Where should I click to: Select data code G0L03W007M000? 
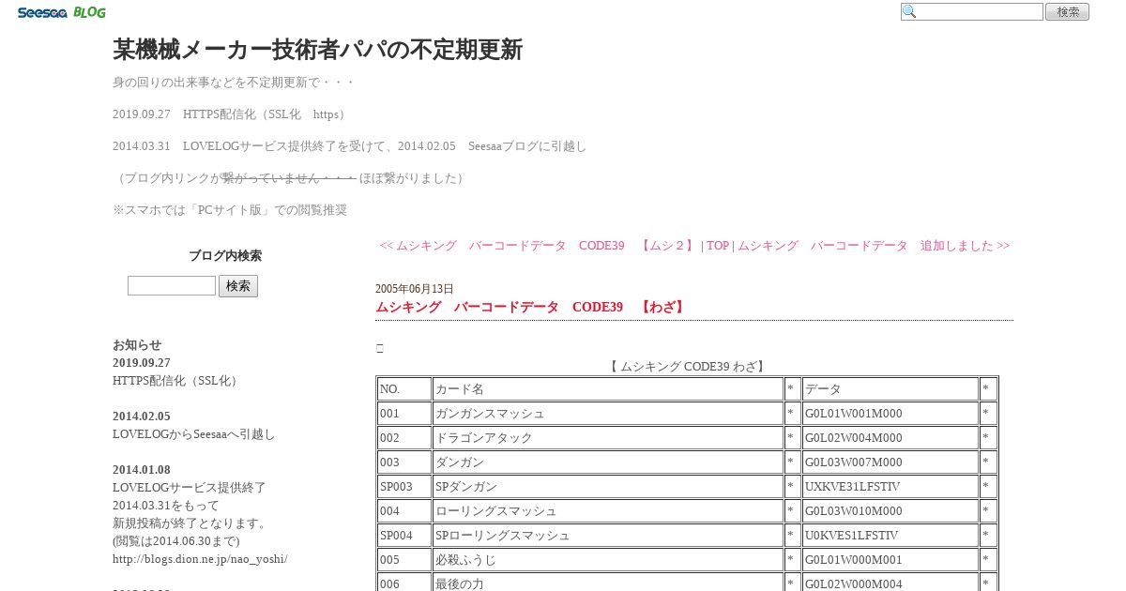pos(890,462)
